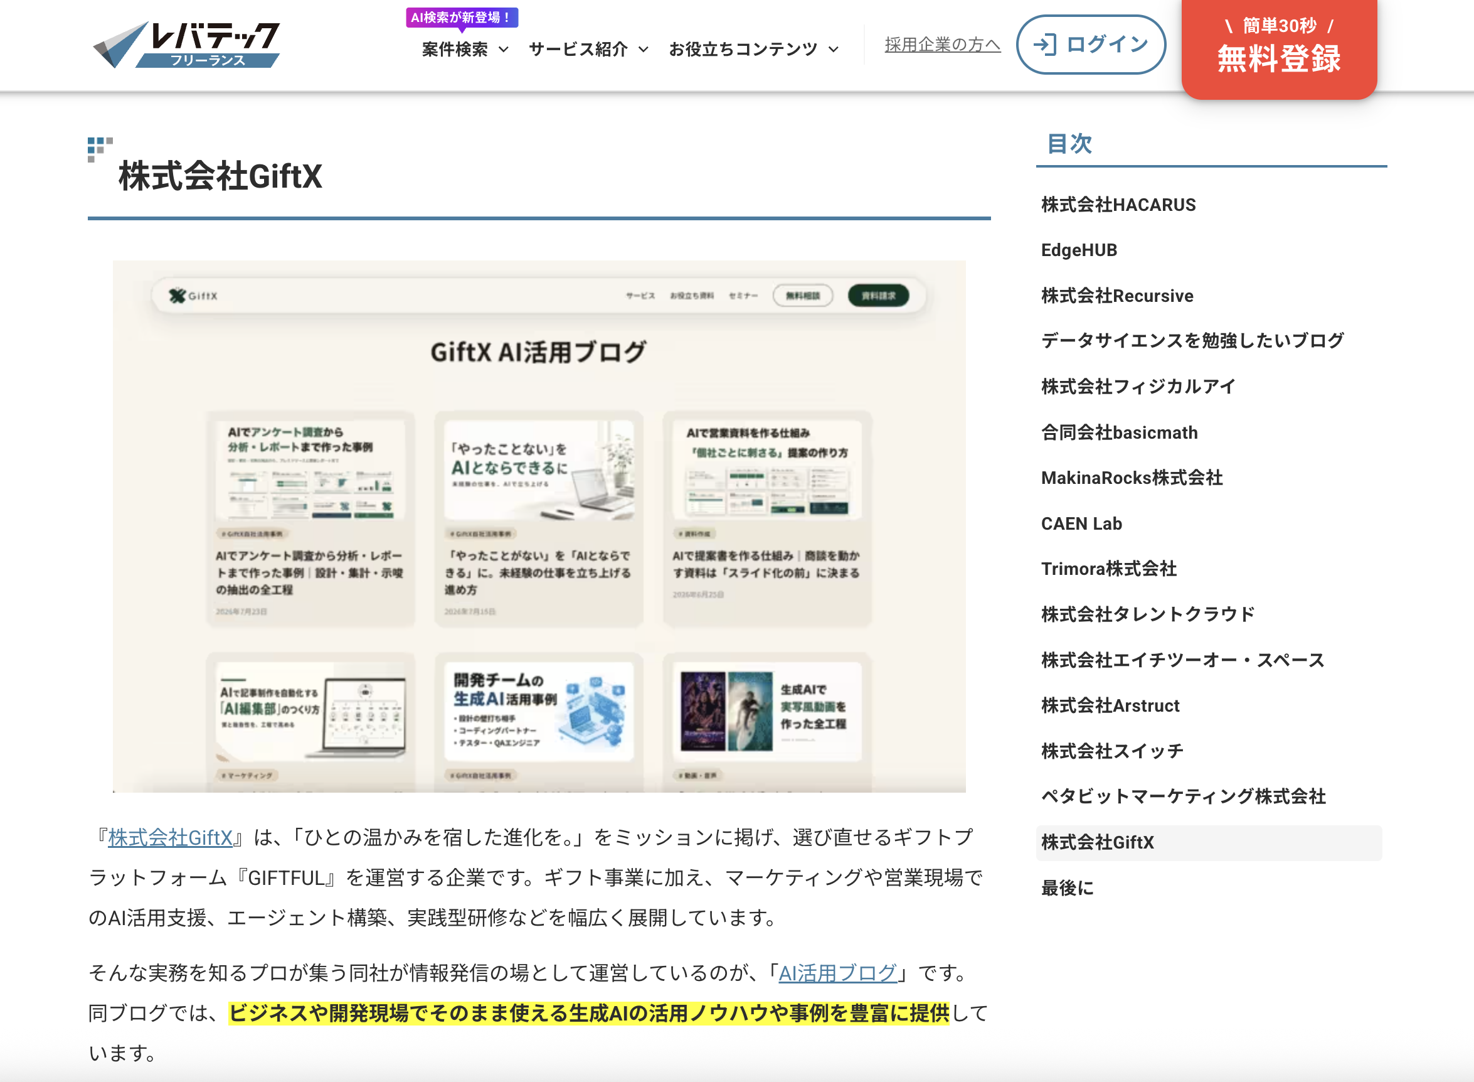Click the レバテックフリーランス logo
The image size is (1474, 1082).
[x=186, y=45]
